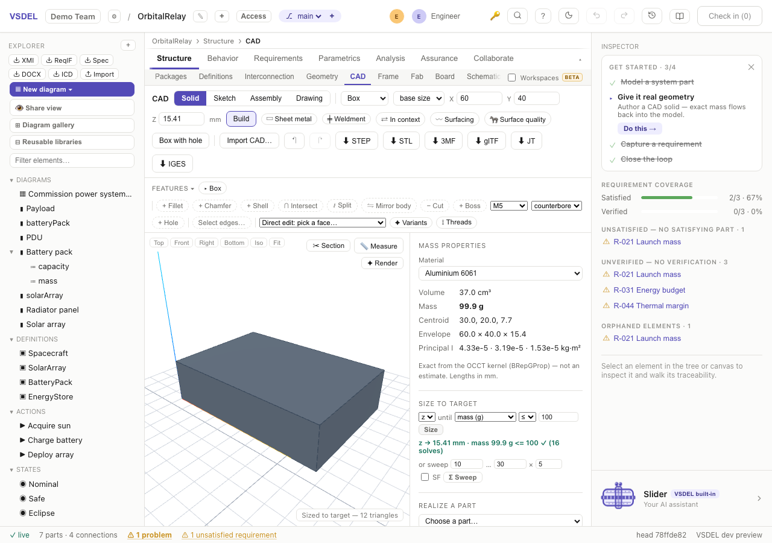Click the top bar undo arrow
Viewport: 772px width, 543px height.
point(596,16)
